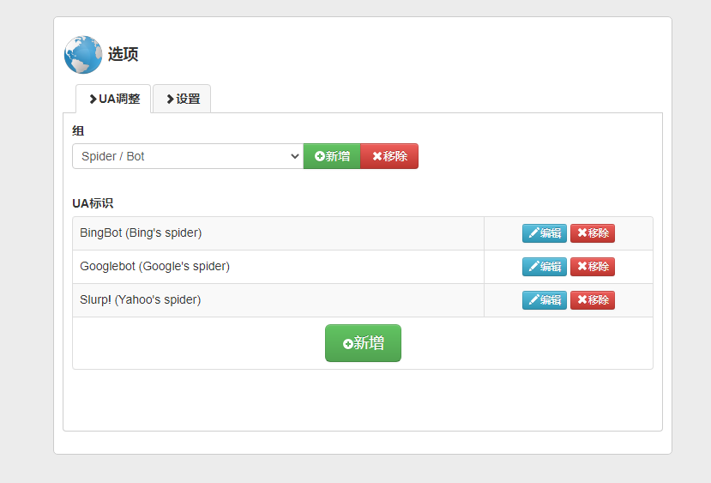Remove the Googlebot entry with red X button
The image size is (711, 483).
pos(592,267)
